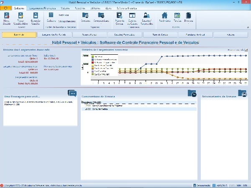Click the blue legend color swatch
251x188 pixels.
[92, 59]
